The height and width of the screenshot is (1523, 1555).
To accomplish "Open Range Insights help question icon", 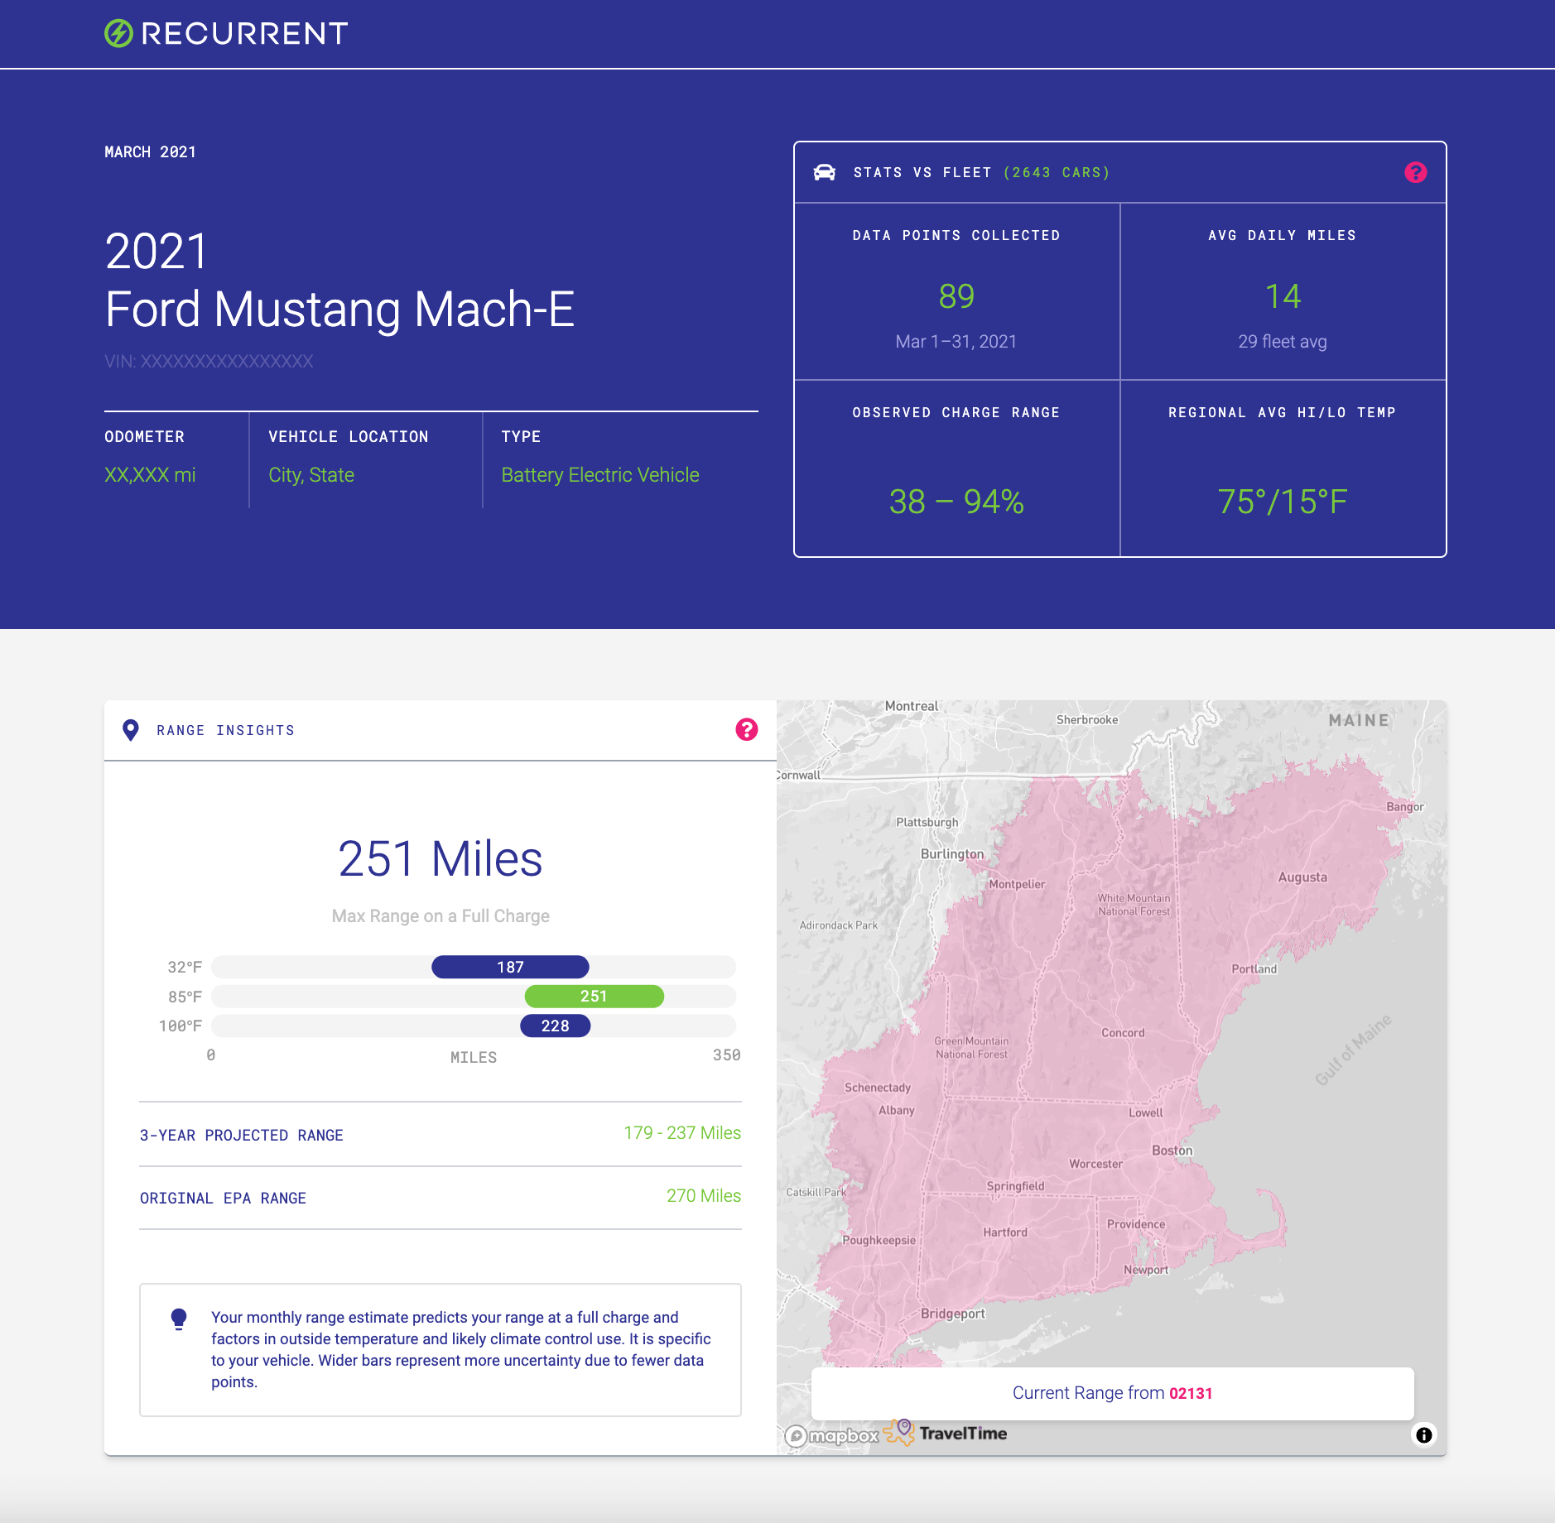I will 746,729.
